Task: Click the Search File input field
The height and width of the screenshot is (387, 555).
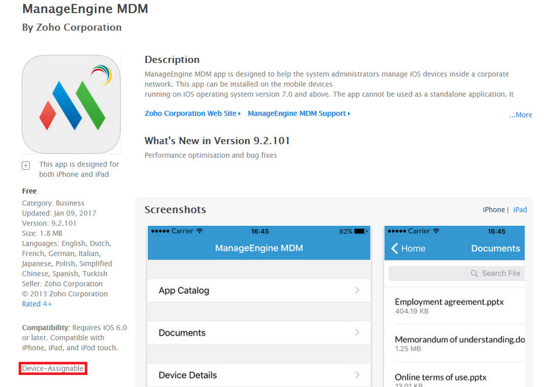Action: pyautogui.click(x=457, y=273)
